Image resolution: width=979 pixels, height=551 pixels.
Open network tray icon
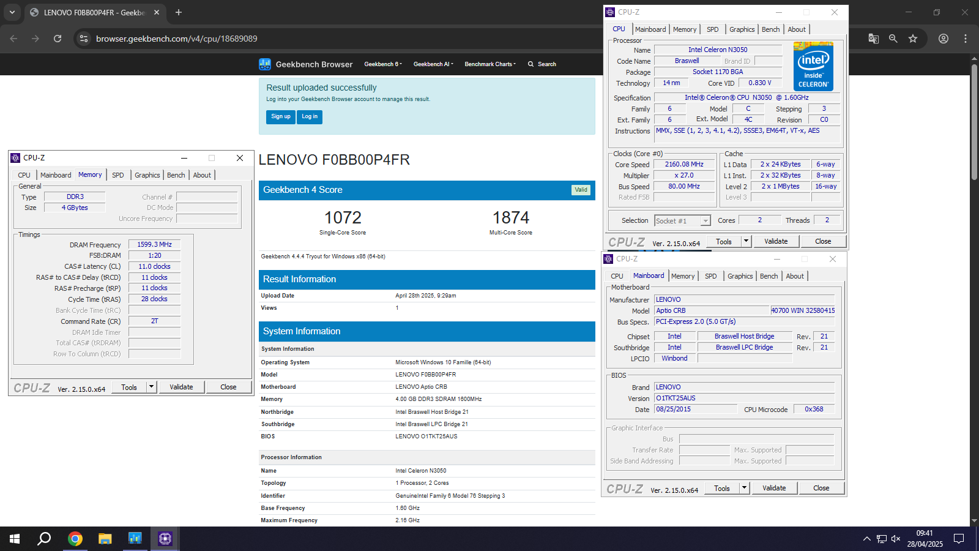(x=882, y=539)
